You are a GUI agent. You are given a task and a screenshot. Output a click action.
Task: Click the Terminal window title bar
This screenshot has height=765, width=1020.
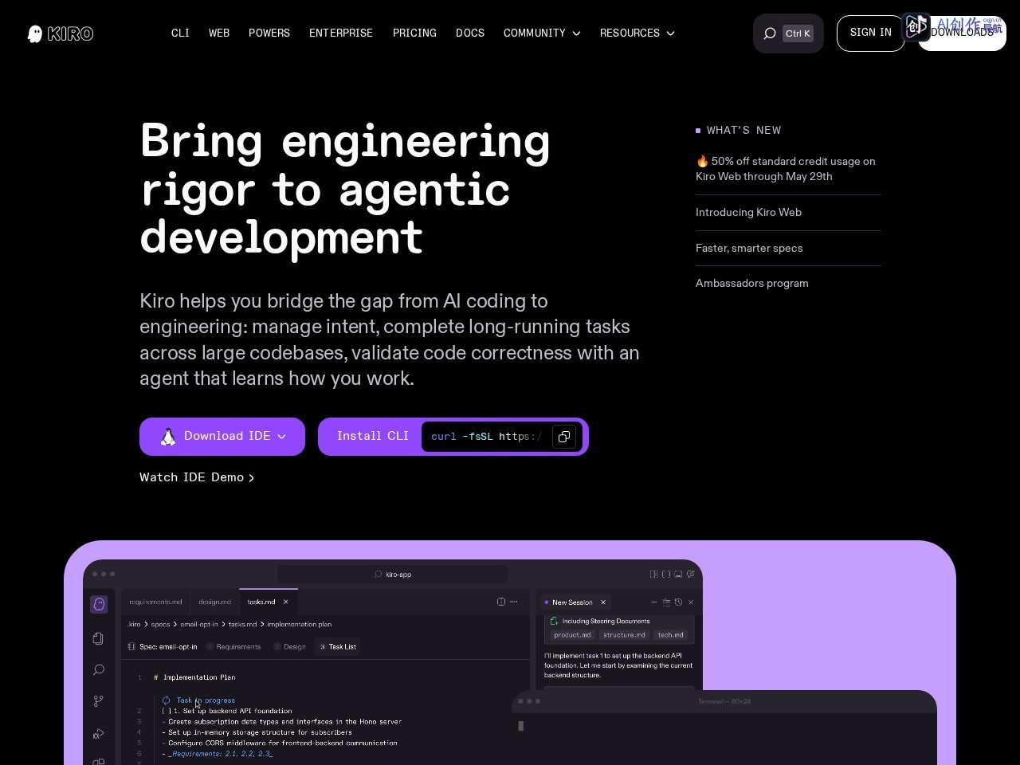[724, 701]
